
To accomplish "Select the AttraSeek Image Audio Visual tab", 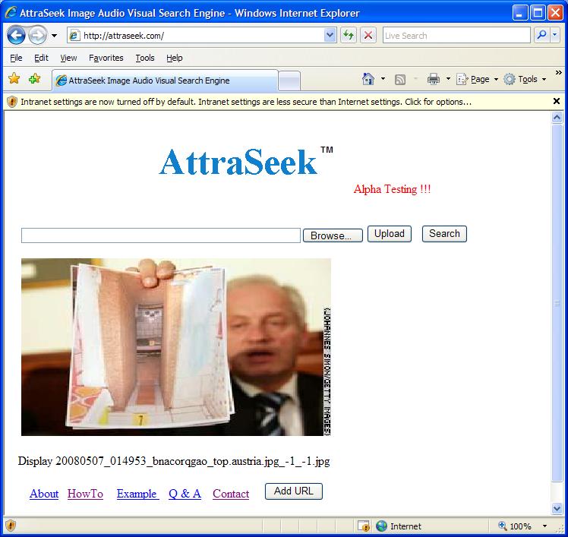I will (x=166, y=81).
